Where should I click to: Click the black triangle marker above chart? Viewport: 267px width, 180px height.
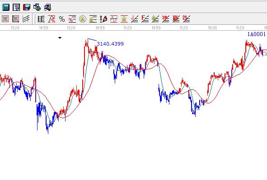pyautogui.click(x=60, y=38)
